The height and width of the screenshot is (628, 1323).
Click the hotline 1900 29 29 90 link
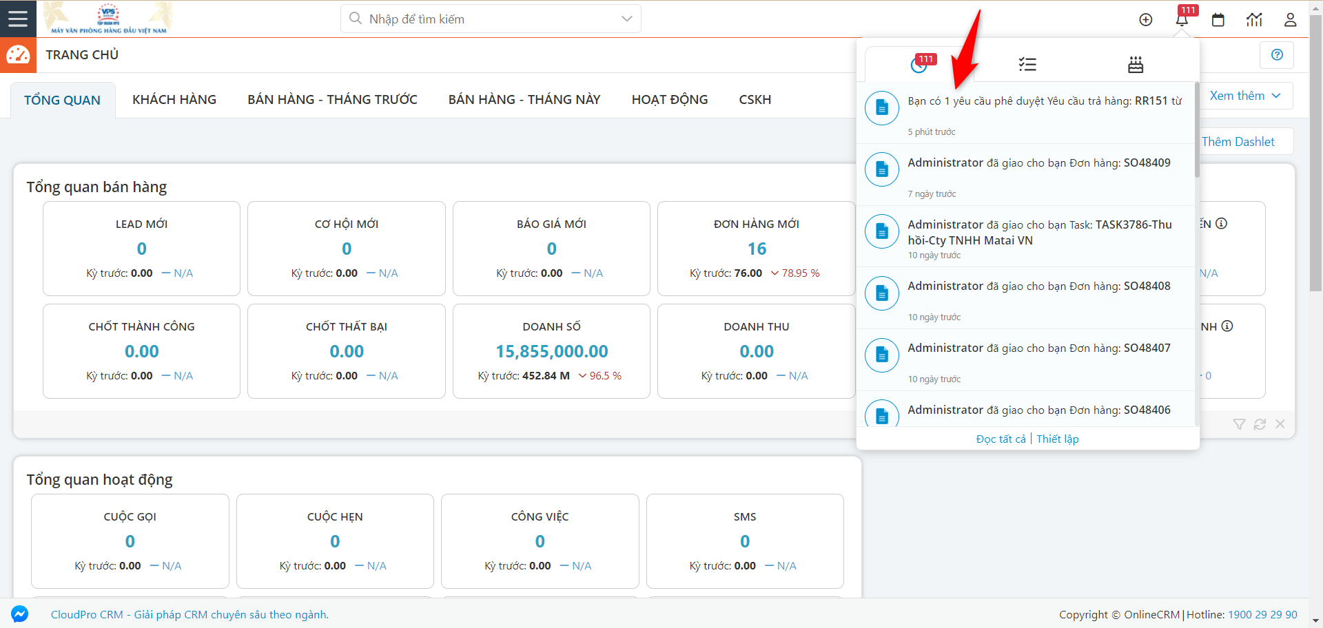(1262, 614)
